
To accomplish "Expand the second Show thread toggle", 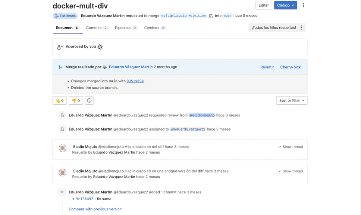I will (291, 171).
